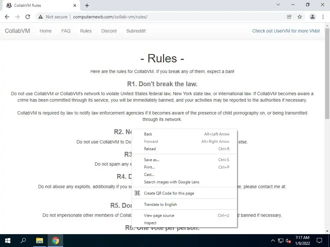This screenshot has height=247, width=330.
Task: Open the tab search chevron
Action: 278,5
